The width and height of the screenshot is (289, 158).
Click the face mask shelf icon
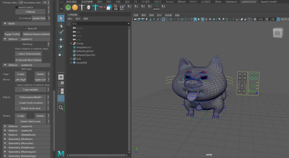[89, 8]
